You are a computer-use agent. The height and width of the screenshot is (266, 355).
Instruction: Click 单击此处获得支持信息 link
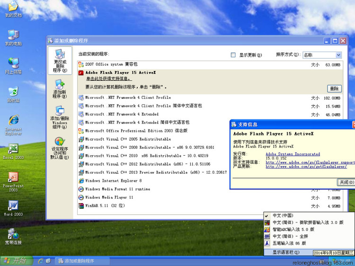(x=109, y=79)
